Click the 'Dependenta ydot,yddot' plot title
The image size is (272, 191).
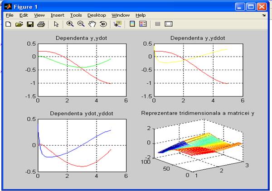[82, 114]
